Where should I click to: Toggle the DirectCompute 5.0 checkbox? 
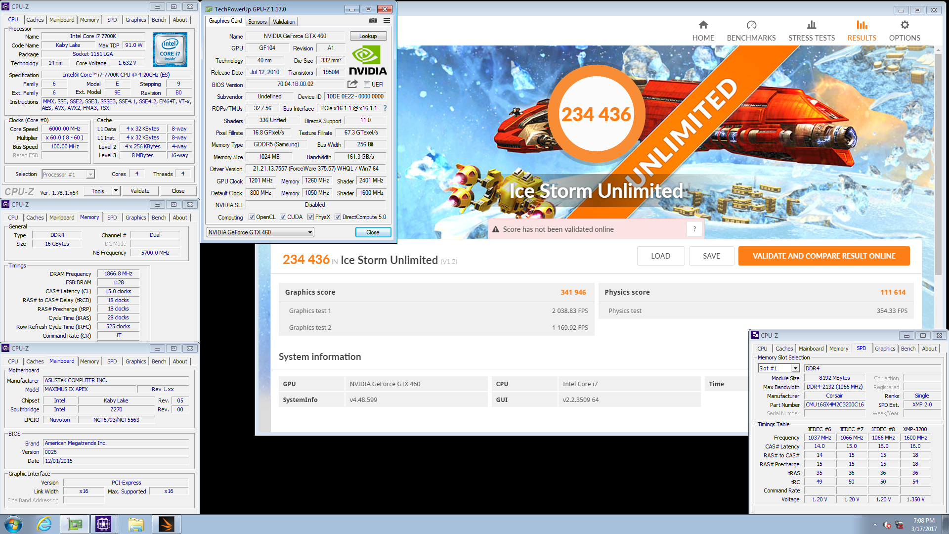tap(338, 217)
